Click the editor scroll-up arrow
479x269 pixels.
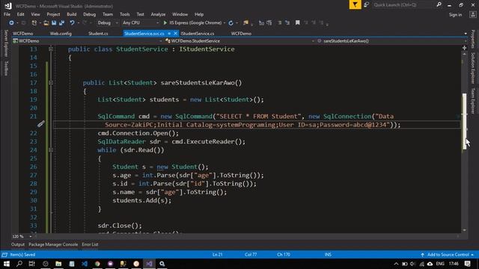click(464, 54)
